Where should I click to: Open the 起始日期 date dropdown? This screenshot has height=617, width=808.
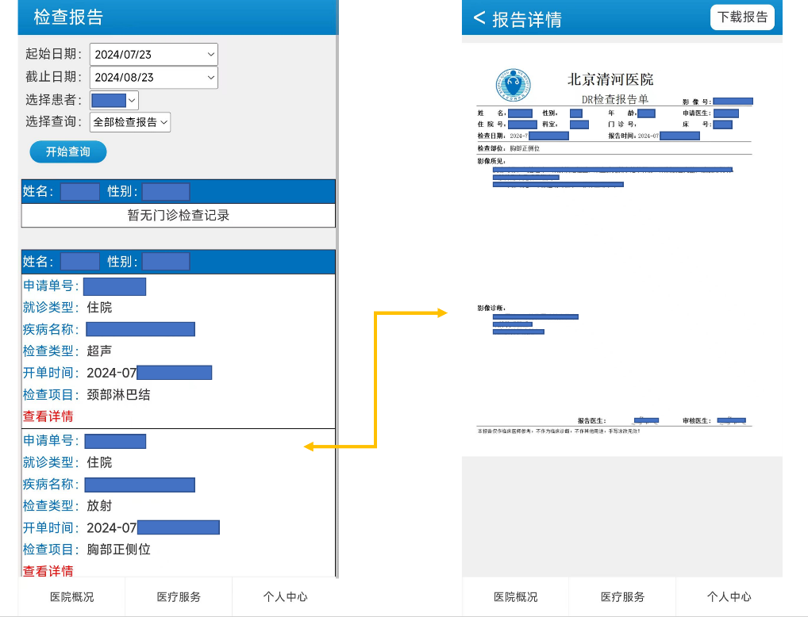click(153, 54)
